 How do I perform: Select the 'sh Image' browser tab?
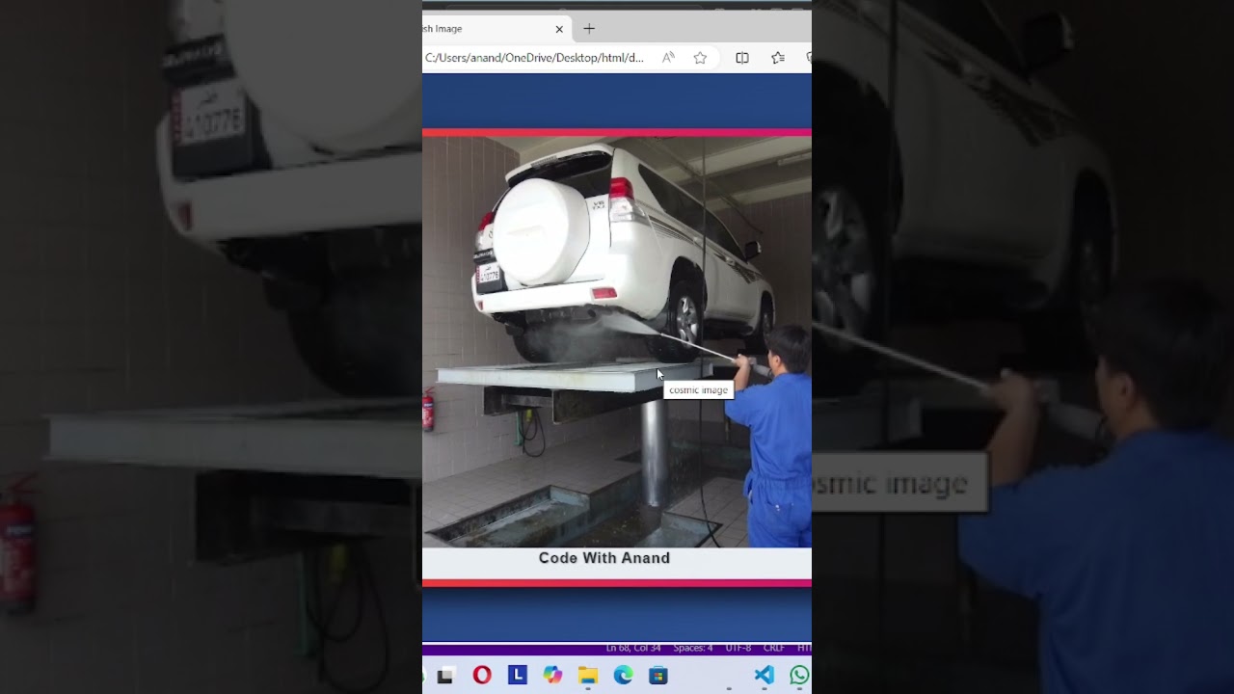(x=496, y=29)
